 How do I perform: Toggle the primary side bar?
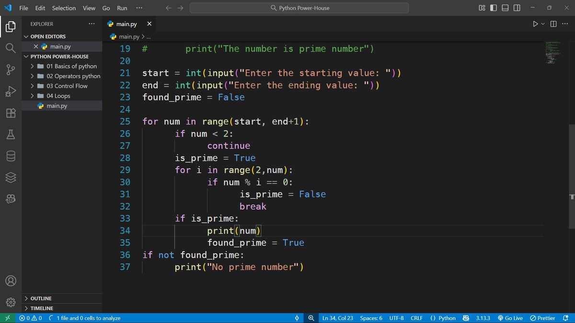coord(494,8)
